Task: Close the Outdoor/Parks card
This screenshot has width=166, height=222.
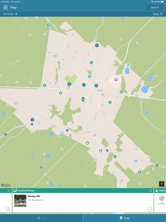Action: click(150, 190)
